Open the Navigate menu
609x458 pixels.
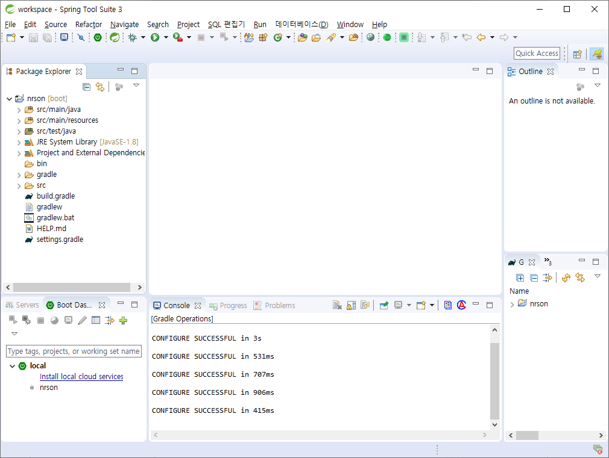point(124,25)
